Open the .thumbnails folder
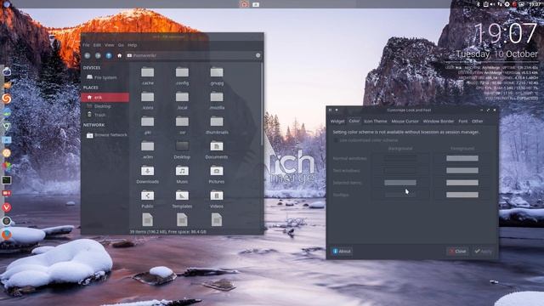The image size is (544, 306). point(217,125)
